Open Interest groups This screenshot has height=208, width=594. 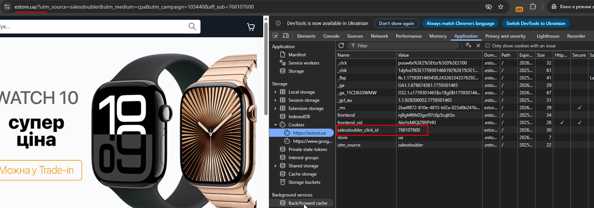pyautogui.click(x=304, y=158)
